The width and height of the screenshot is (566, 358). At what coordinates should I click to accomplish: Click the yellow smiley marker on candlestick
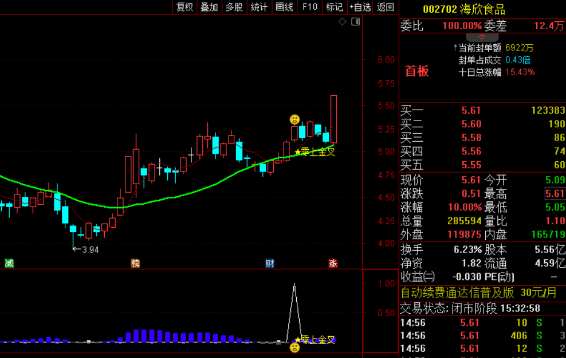[294, 119]
